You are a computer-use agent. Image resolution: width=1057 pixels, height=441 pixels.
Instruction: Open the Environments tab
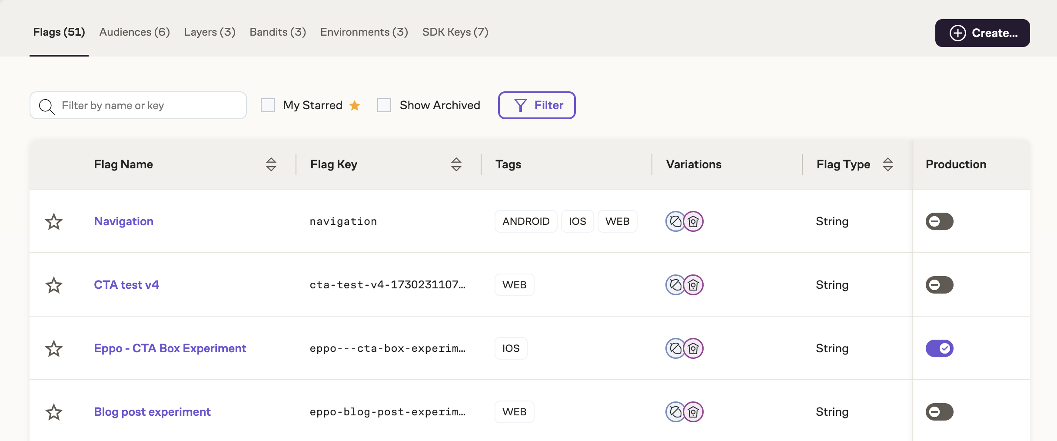click(x=364, y=32)
